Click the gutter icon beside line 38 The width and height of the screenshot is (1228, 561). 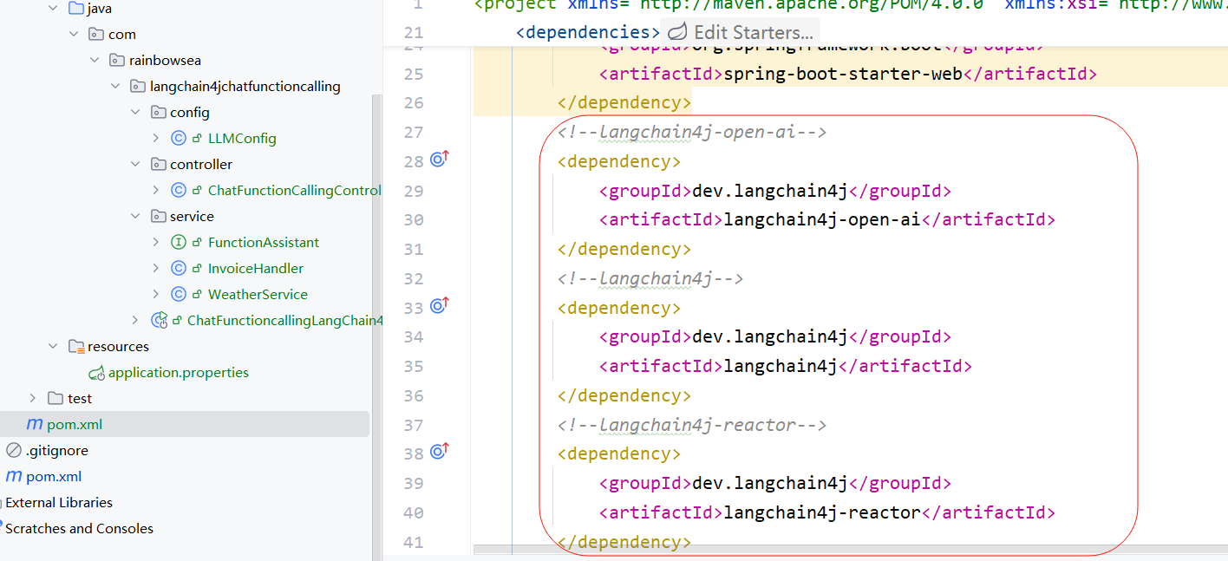[439, 453]
